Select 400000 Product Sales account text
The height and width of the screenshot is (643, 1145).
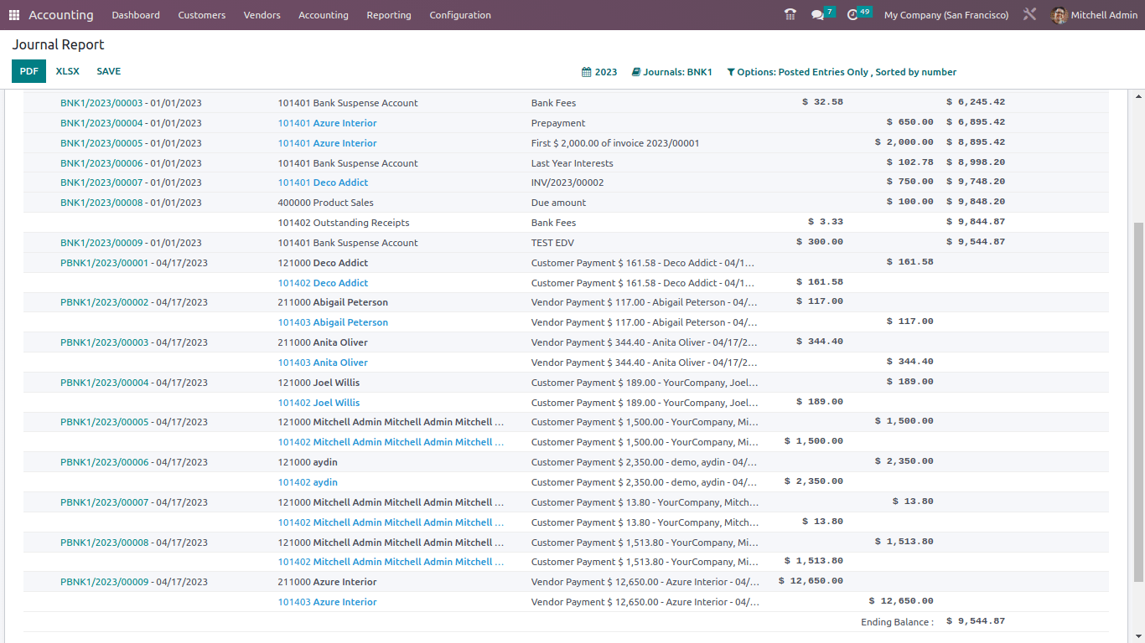coord(326,203)
